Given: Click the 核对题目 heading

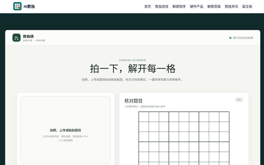Looking at the screenshot, I should pos(134,101).
